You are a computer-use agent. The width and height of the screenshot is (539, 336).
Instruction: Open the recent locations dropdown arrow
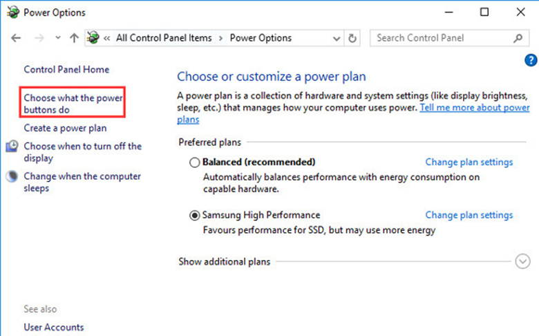pos(57,39)
